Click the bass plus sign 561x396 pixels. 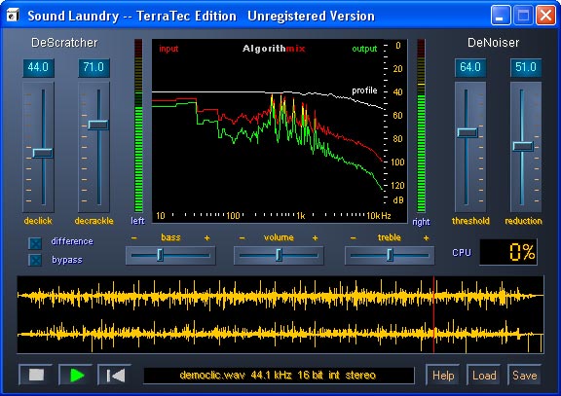coord(206,237)
